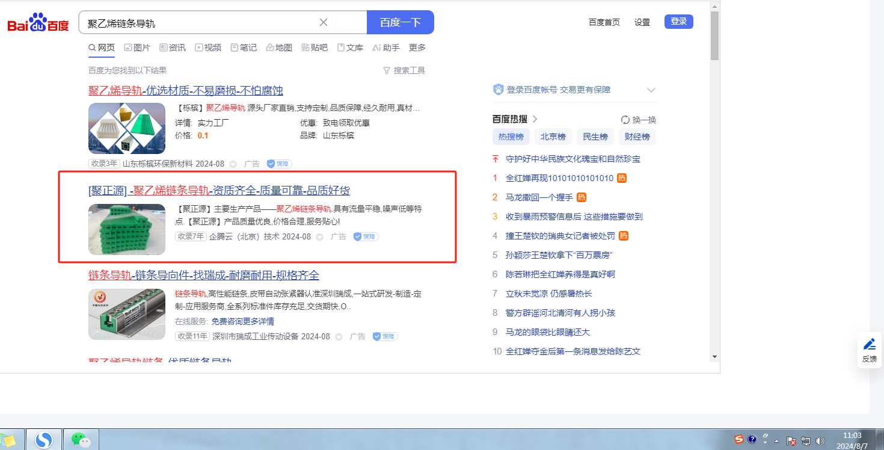Show hidden system tray icons

click(x=777, y=440)
